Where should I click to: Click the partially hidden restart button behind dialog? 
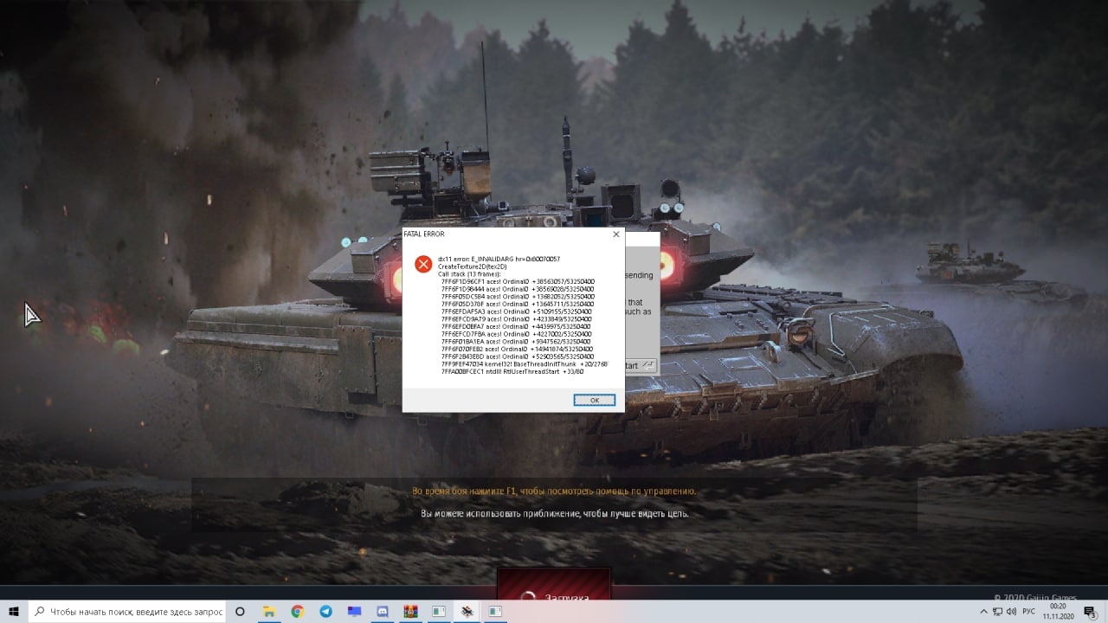coord(641,366)
